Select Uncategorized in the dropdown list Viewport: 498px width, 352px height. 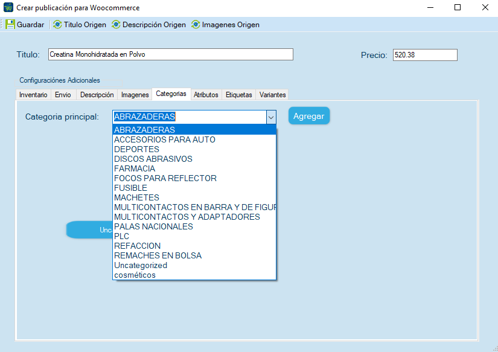(194, 265)
